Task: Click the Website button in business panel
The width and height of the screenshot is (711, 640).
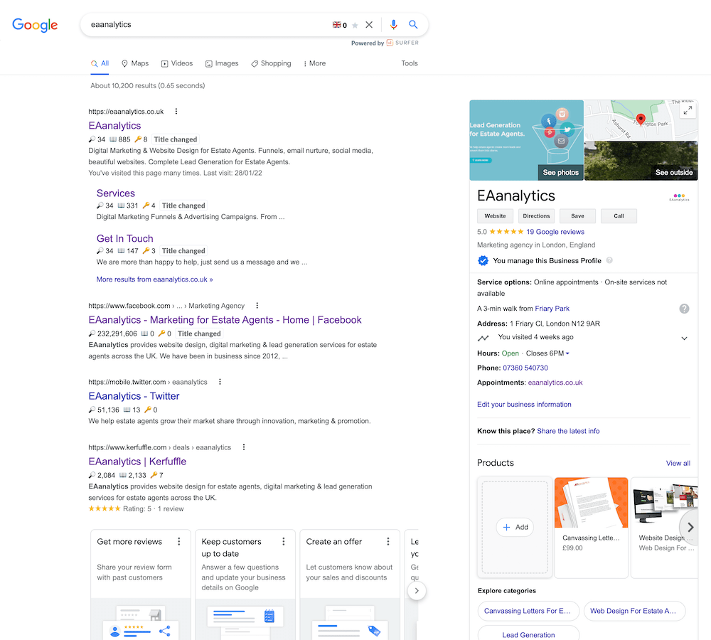Action: tap(495, 216)
